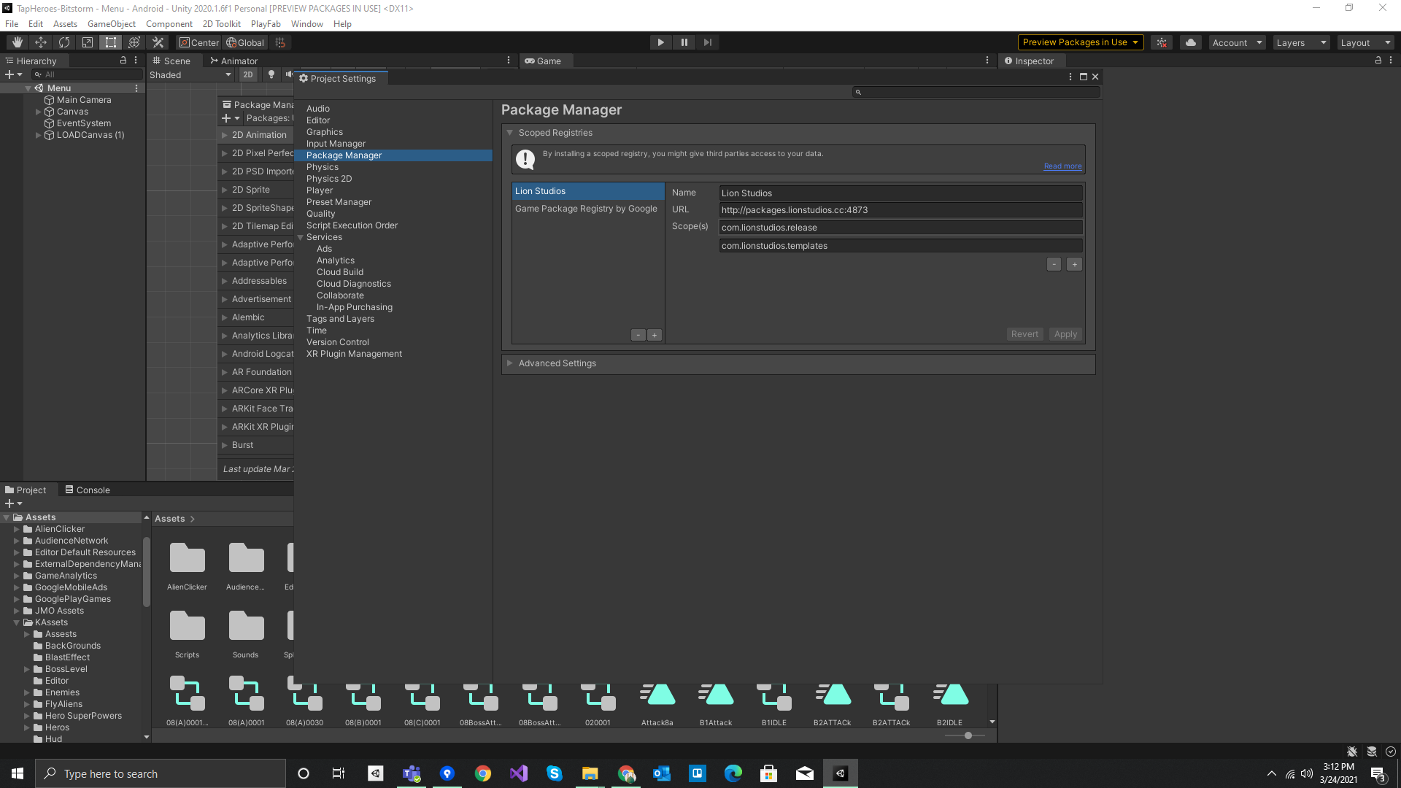Click the registry URL input field
Screen dimensions: 1401x788
(900, 210)
